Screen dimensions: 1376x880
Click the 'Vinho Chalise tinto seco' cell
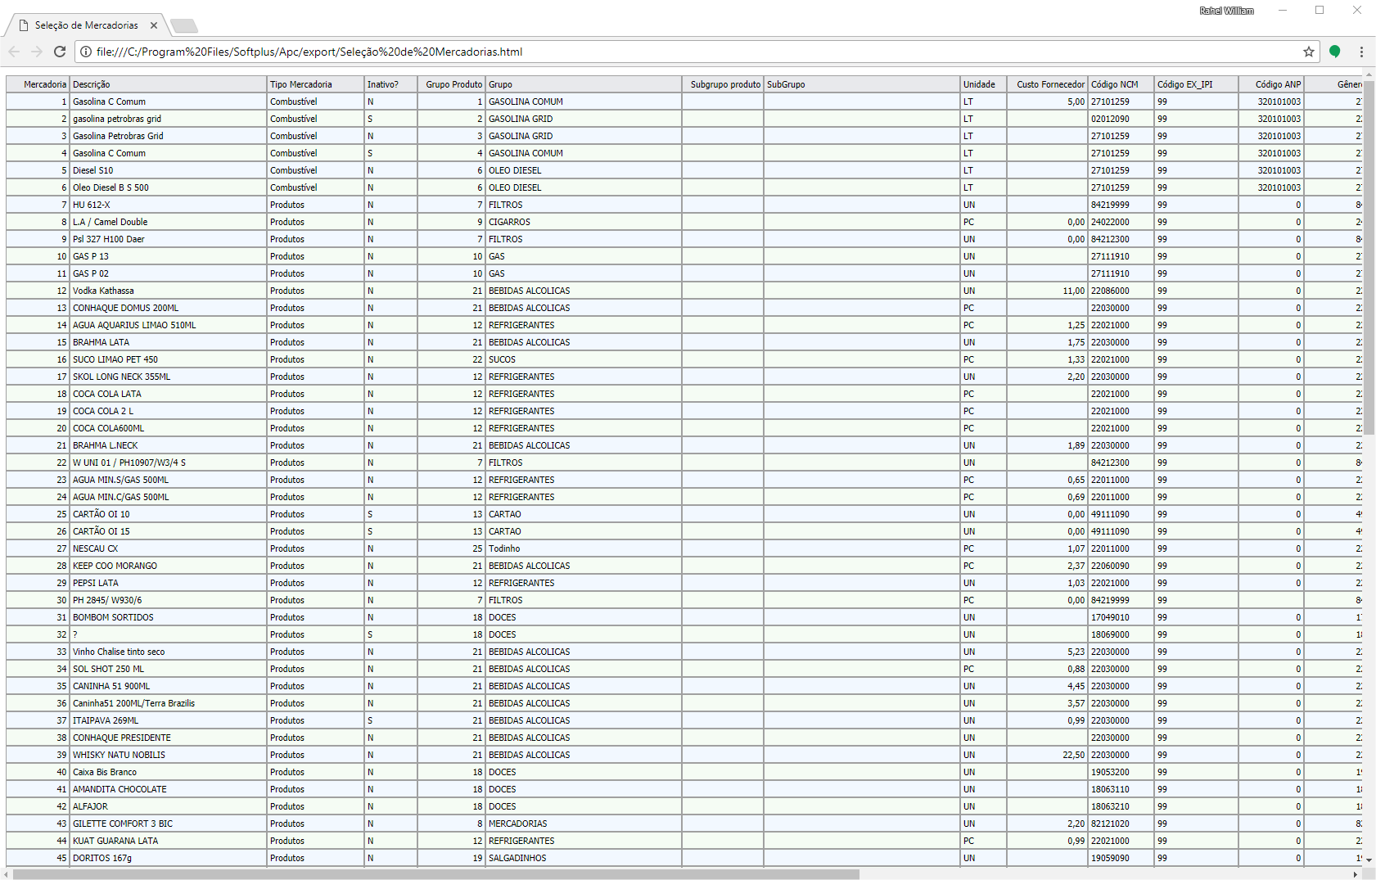169,652
